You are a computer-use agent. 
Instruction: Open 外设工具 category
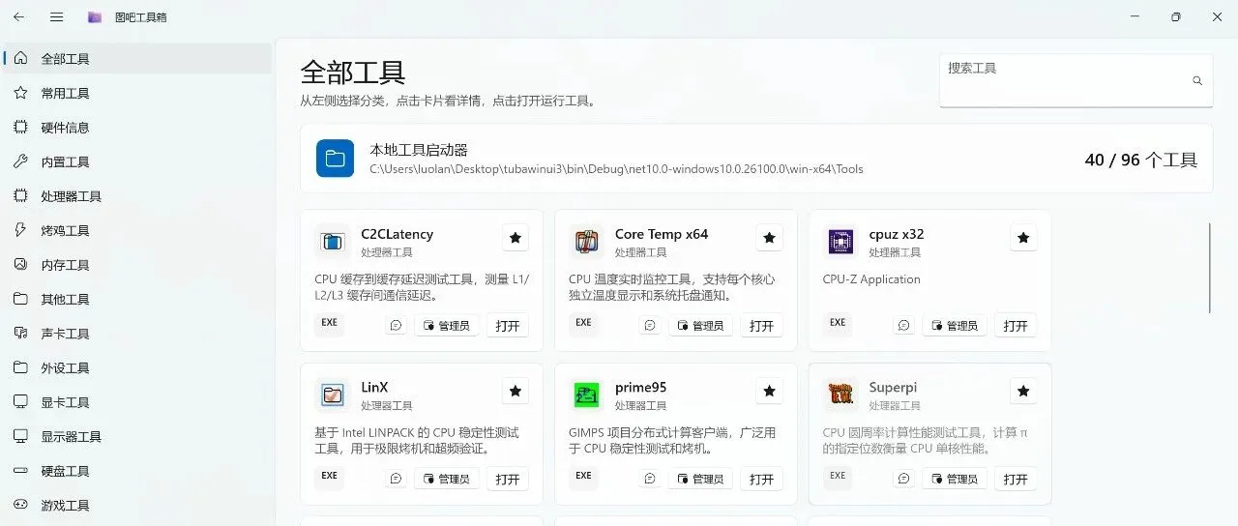point(137,368)
